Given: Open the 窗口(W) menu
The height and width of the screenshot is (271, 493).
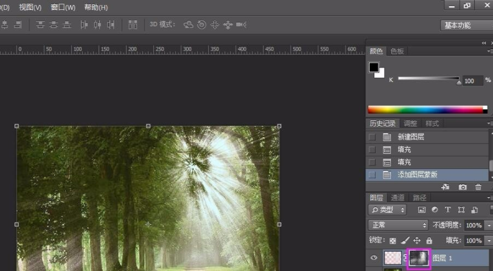Looking at the screenshot, I should 63,7.
